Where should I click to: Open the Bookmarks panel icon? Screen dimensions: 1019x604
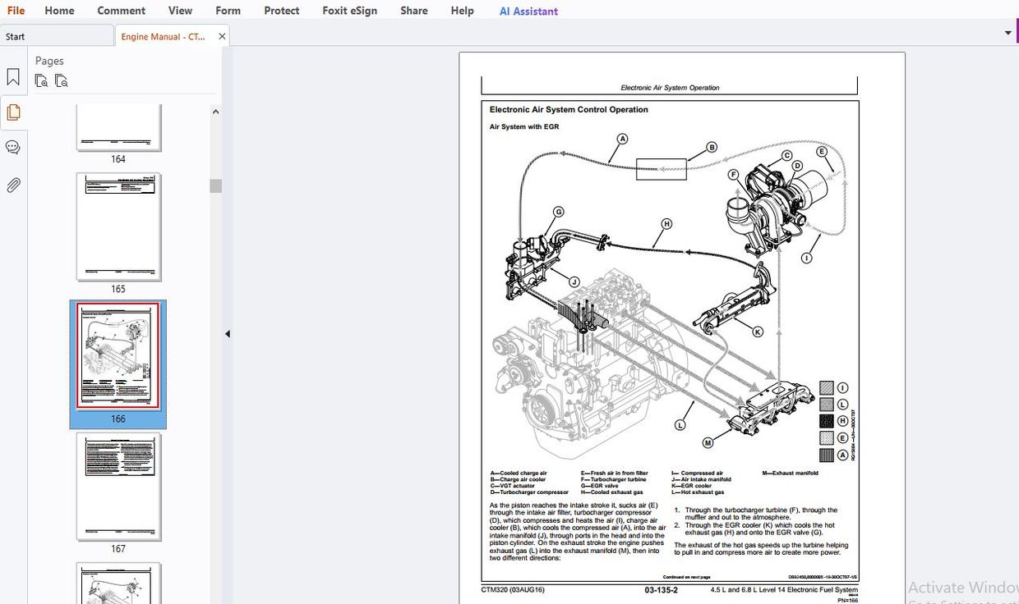[x=13, y=77]
